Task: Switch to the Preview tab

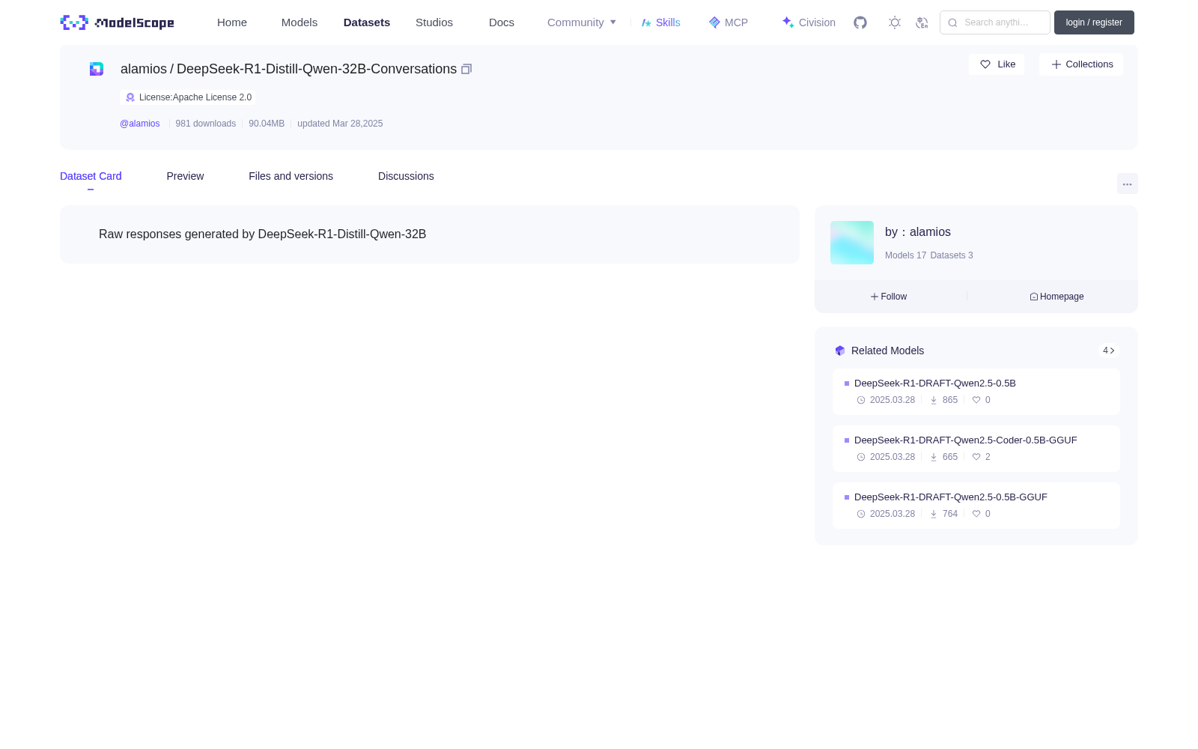Action: pyautogui.click(x=185, y=176)
